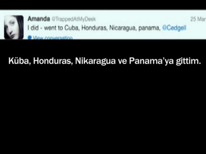Click Nikaragua in the Turkish subtitle
Screen dimensions: 206x154
[95, 61]
